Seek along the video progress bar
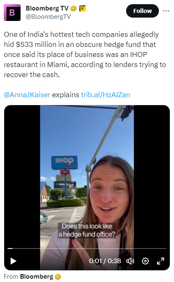The height and width of the screenshot is (282, 174). [x=87, y=248]
